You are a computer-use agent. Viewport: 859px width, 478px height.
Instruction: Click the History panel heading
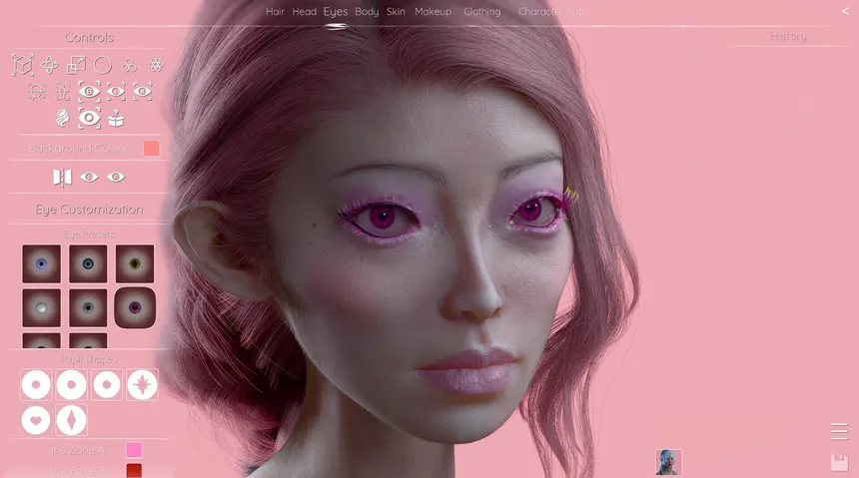click(x=788, y=37)
